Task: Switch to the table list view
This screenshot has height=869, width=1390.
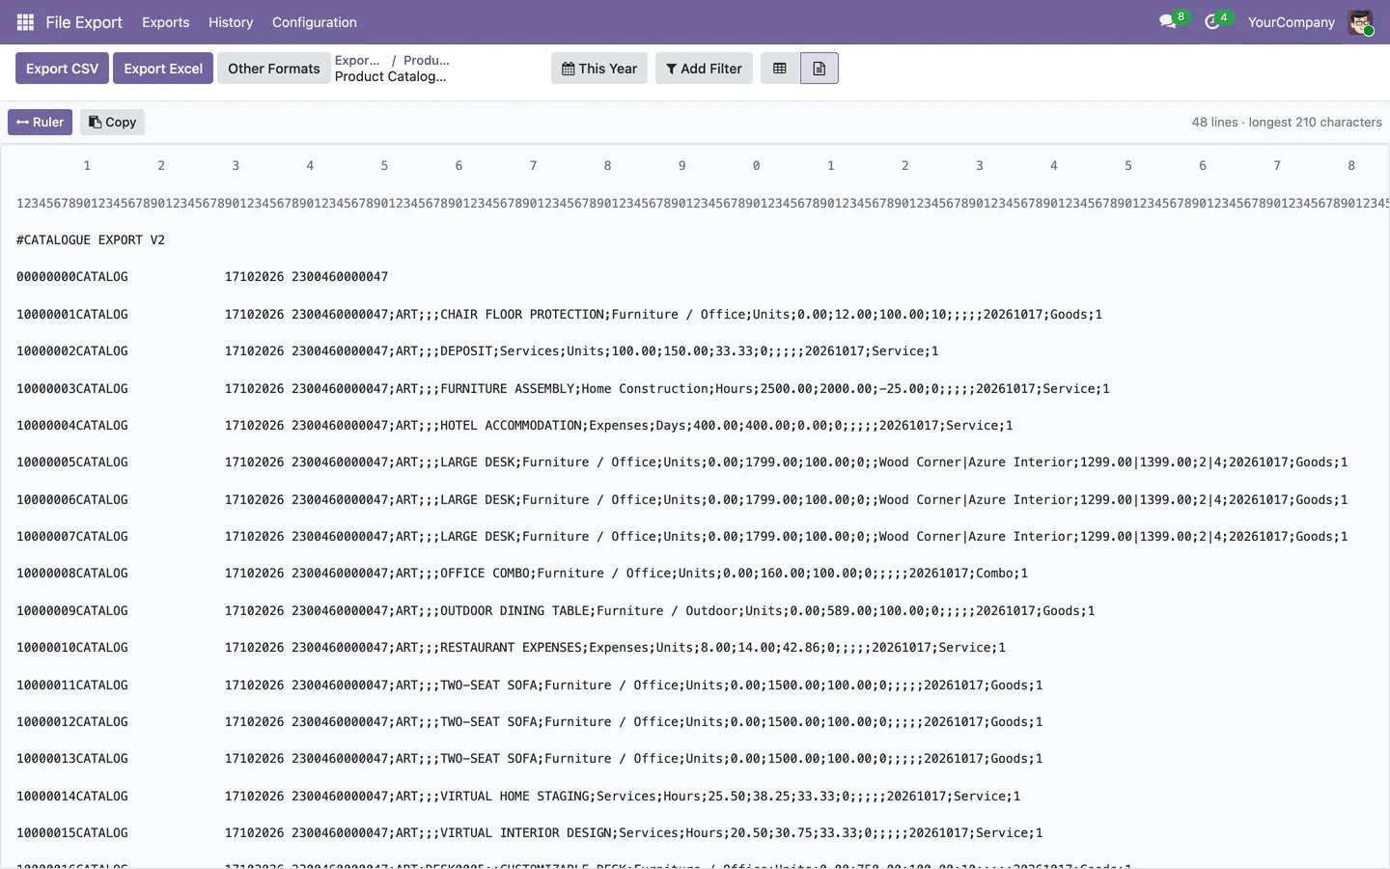Action: [780, 69]
